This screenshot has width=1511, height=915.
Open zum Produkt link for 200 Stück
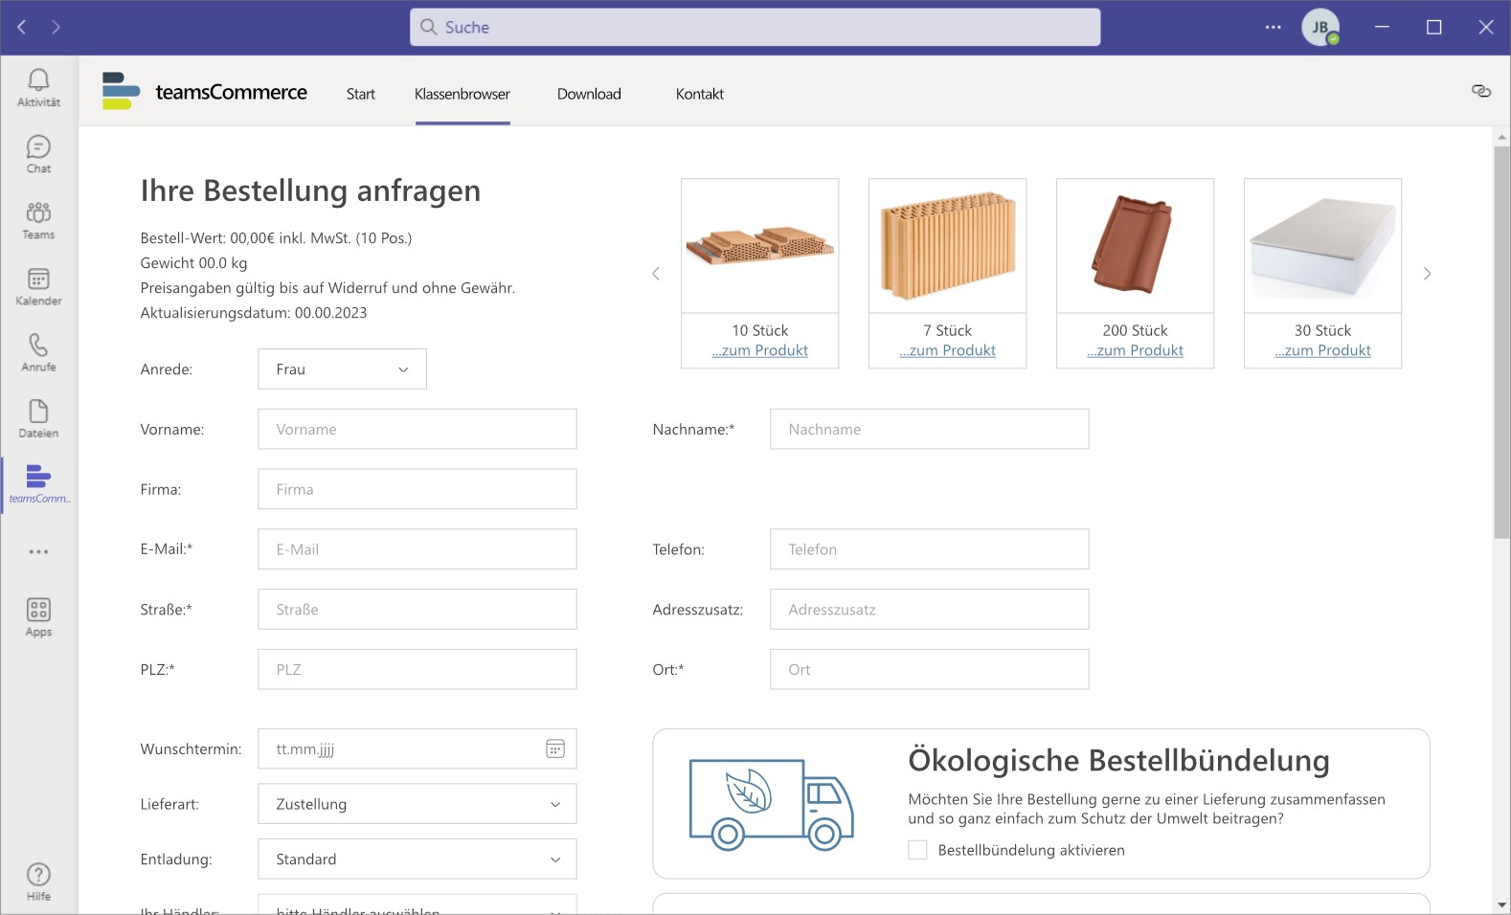point(1136,350)
